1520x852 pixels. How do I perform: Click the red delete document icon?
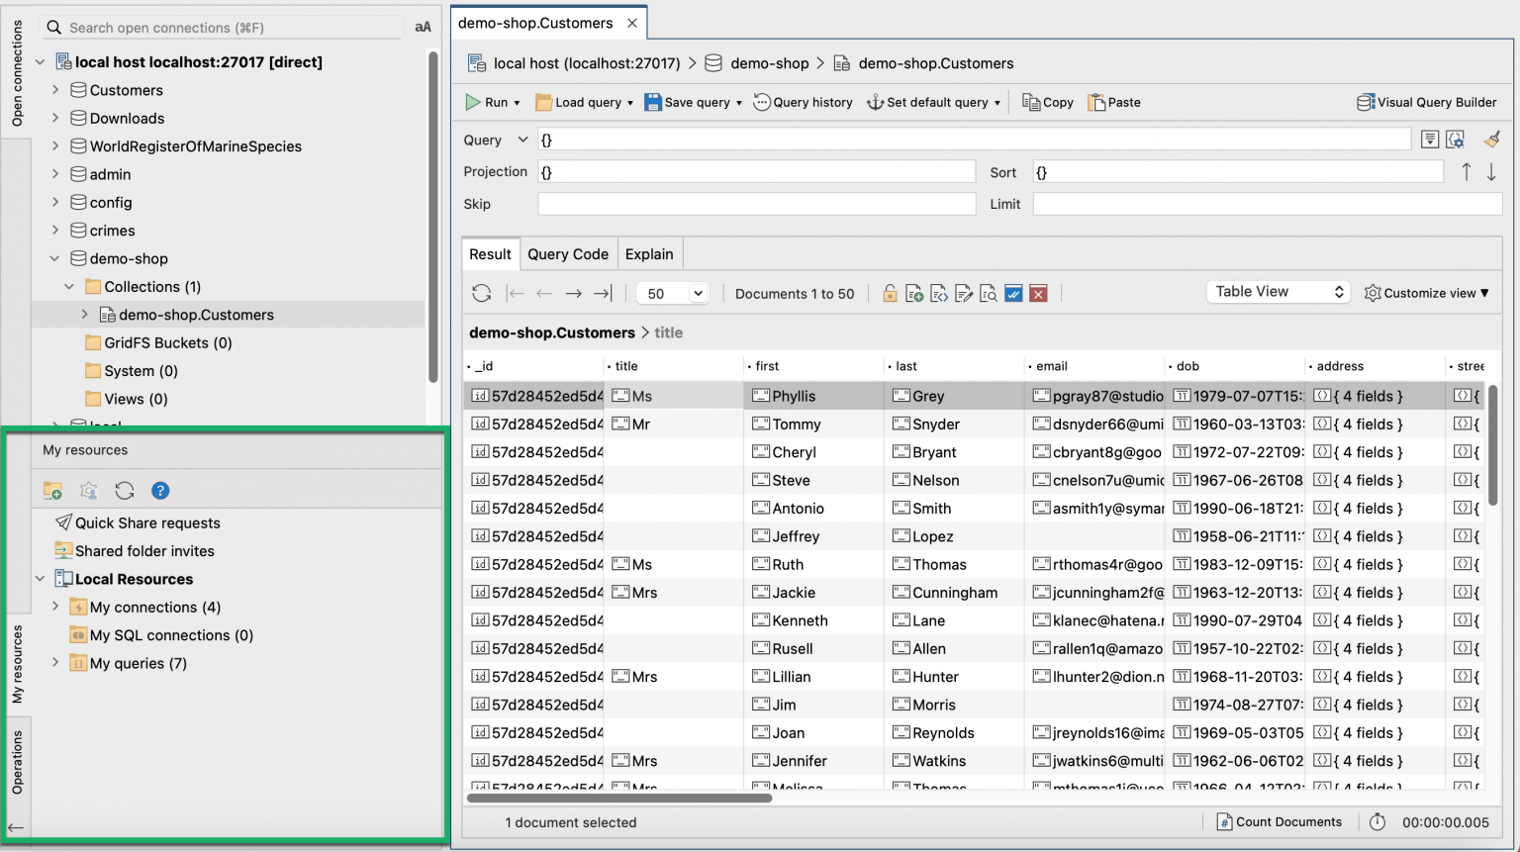coord(1038,294)
